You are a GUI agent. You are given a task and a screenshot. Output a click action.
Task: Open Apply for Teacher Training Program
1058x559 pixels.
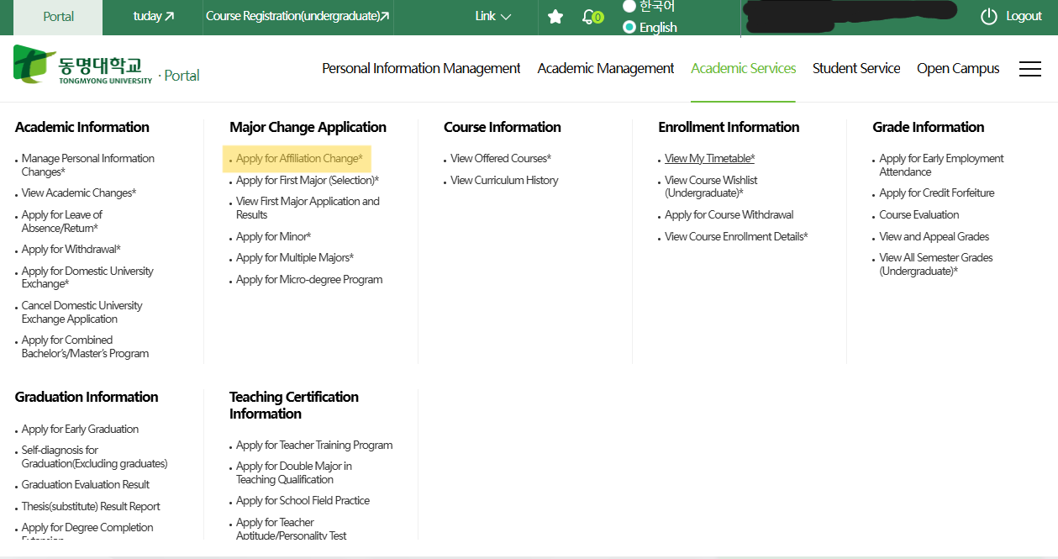[x=313, y=445]
